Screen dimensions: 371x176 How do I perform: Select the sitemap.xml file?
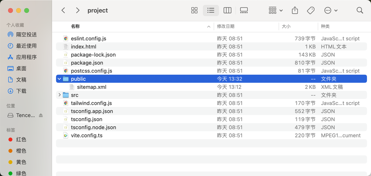[x=92, y=87]
